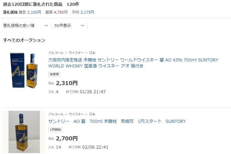Image resolution: width=231 pixels, height=154 pixels.
Task: Select アルコール breadcrumb in first listing
Action: (x=56, y=53)
